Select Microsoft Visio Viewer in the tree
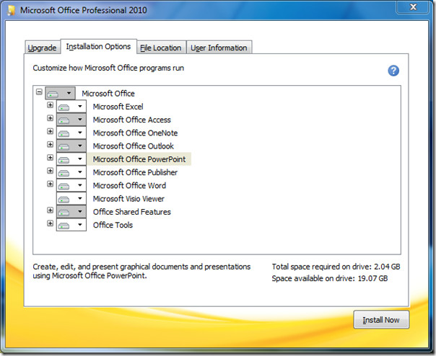The image size is (436, 356). pyautogui.click(x=128, y=199)
